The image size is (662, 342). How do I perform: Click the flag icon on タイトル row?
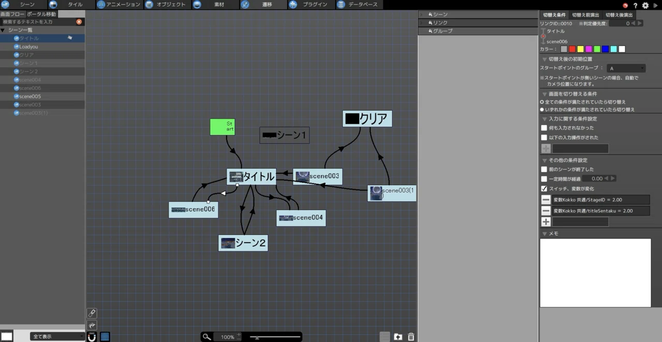click(69, 38)
